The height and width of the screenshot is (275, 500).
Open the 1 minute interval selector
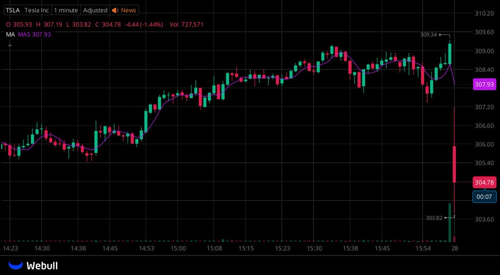(x=67, y=10)
